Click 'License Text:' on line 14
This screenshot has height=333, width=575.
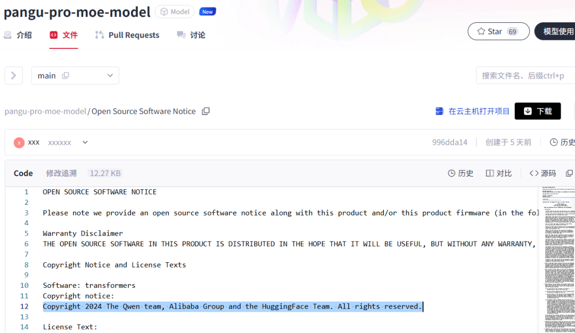click(70, 327)
